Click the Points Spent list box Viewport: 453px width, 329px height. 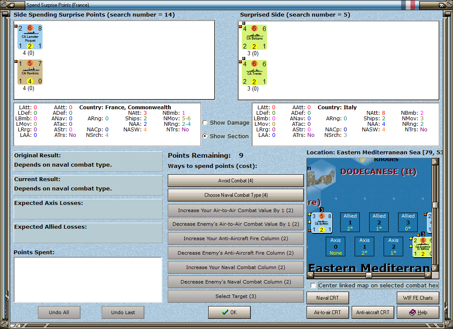(88, 280)
